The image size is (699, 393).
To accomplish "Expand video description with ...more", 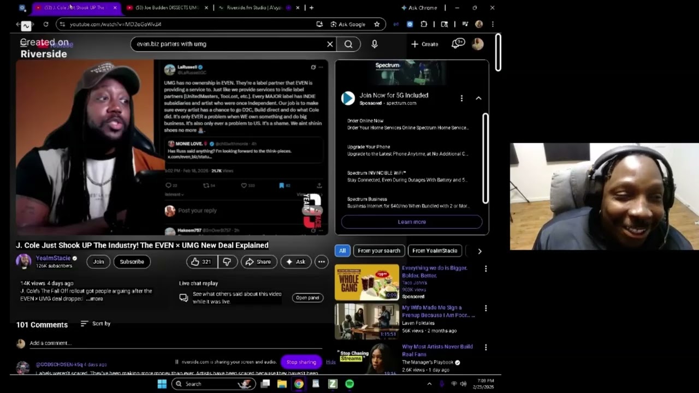I will pos(95,299).
